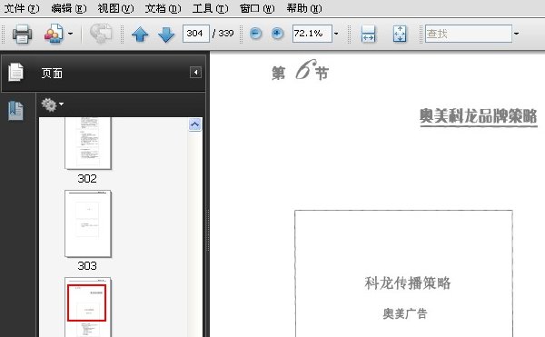Click the grayed-out speech bubble icon
Screen dimensions: 545x337
click(101, 34)
